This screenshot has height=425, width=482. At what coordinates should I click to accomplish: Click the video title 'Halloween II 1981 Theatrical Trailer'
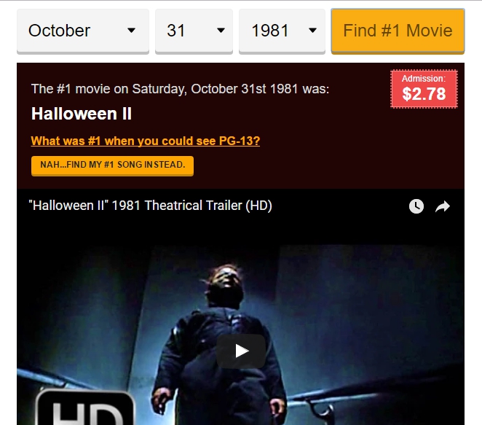[150, 206]
